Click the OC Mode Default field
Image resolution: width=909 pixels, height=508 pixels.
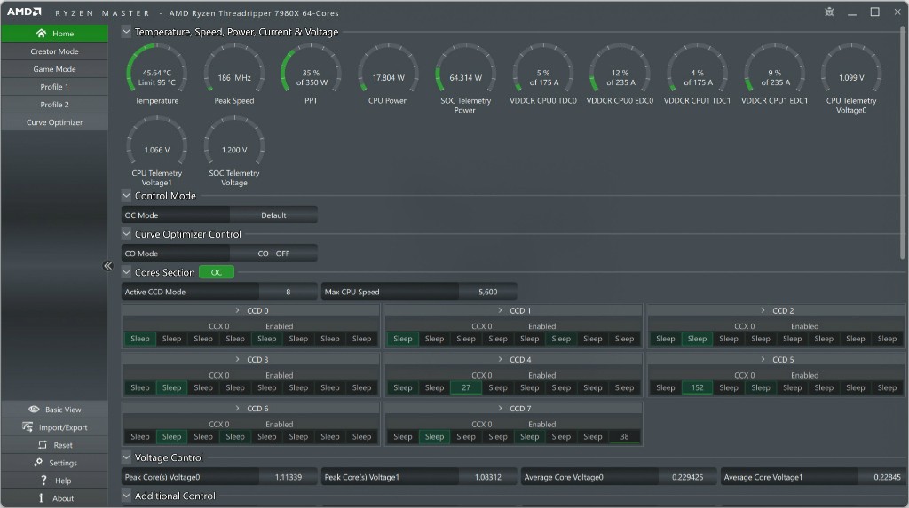point(273,215)
